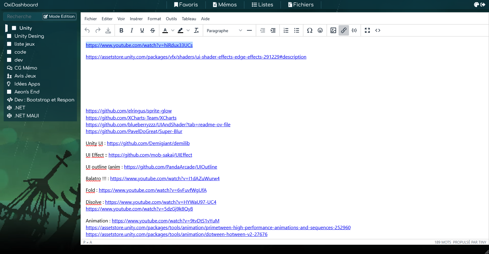Click the save/download toolbar icon
The width and height of the screenshot is (489, 254).
(108, 30)
